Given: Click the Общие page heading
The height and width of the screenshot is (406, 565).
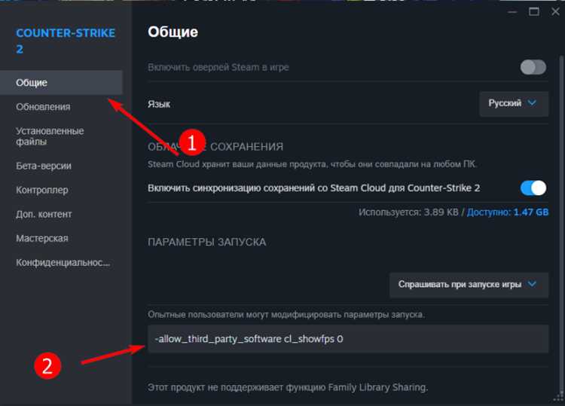Looking at the screenshot, I should [x=173, y=32].
